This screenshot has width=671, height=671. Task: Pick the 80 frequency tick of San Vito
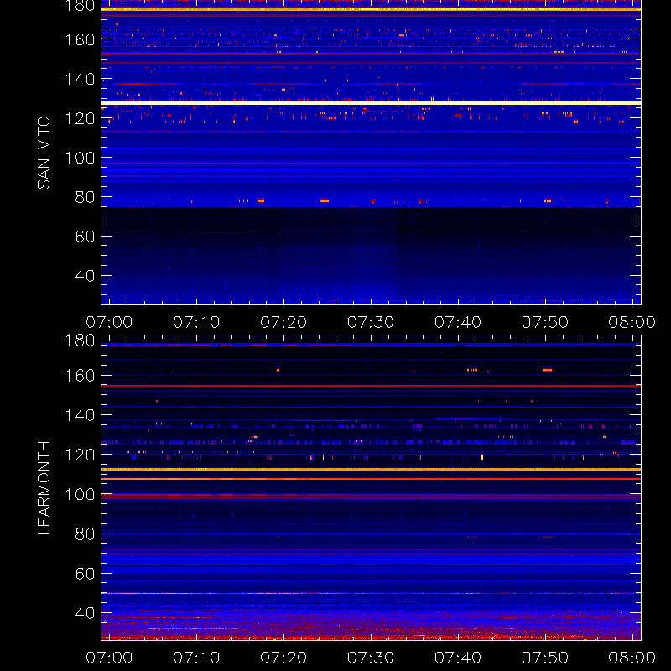click(x=86, y=197)
